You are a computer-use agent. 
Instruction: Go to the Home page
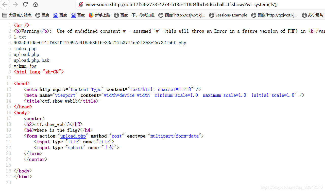pos(36,4)
